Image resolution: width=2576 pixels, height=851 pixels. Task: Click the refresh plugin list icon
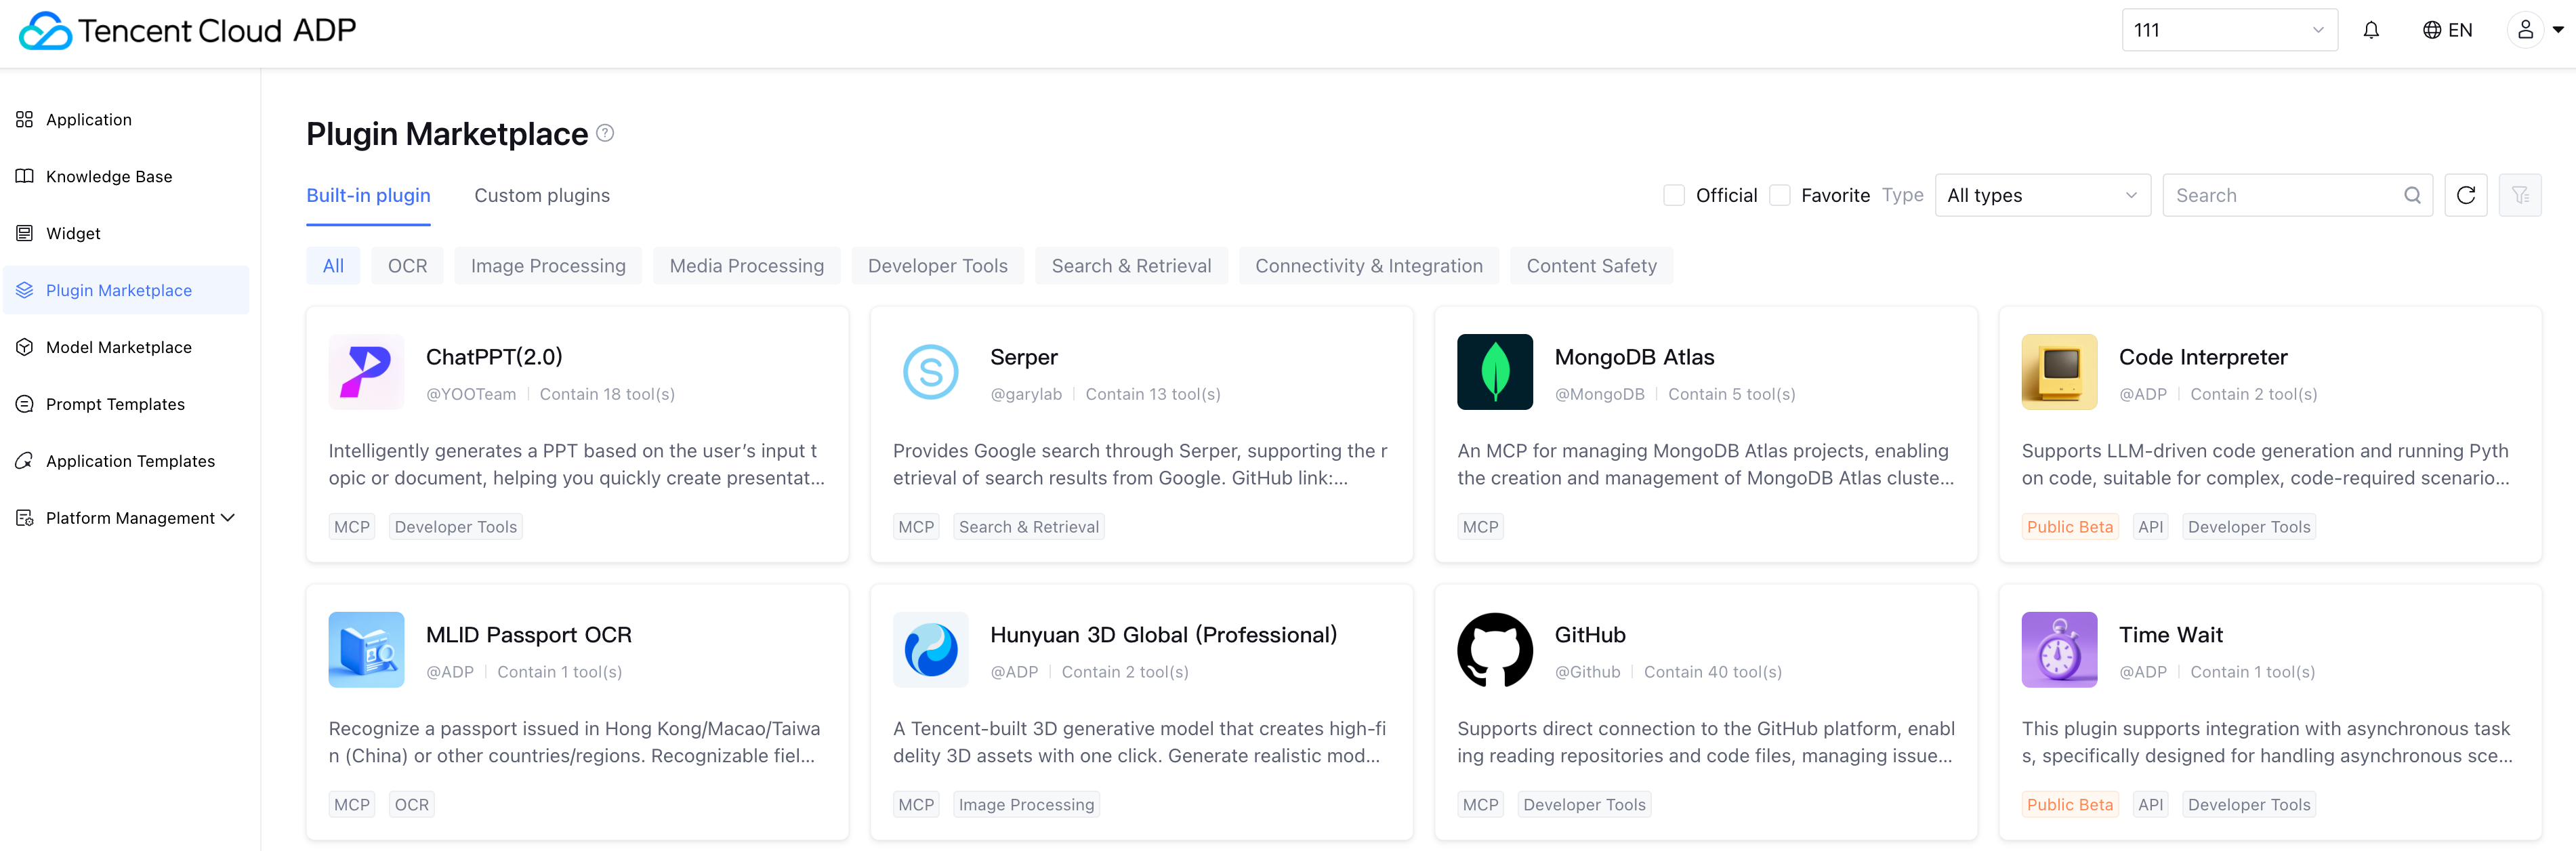tap(2465, 195)
